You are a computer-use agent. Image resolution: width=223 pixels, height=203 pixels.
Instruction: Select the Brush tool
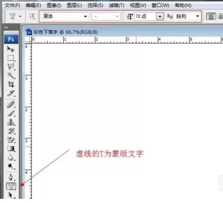pos(11,113)
